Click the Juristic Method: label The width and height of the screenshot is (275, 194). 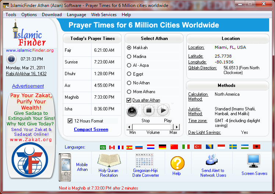[x=195, y=111]
